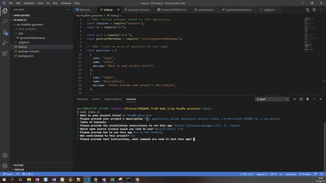This screenshot has width=326, height=183.
Task: Open Run and Debug view
Action: point(5,43)
